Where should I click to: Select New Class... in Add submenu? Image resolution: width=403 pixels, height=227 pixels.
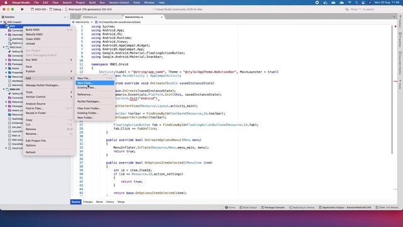coord(95,83)
